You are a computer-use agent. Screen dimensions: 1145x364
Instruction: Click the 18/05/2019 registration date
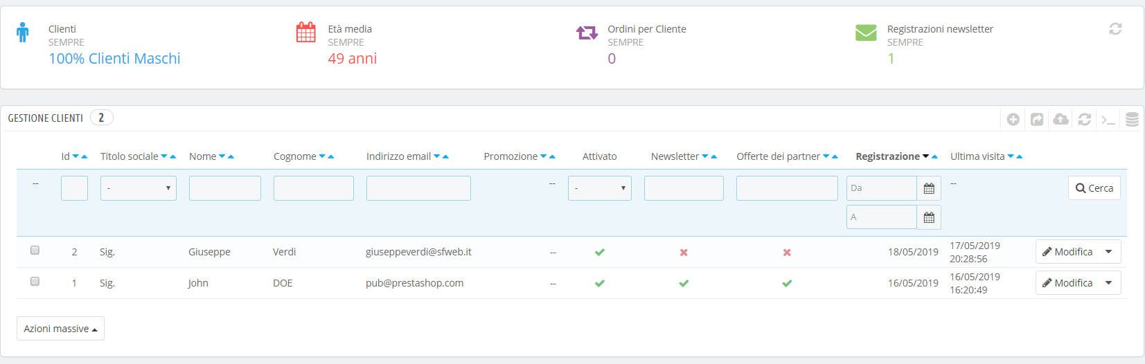913,252
